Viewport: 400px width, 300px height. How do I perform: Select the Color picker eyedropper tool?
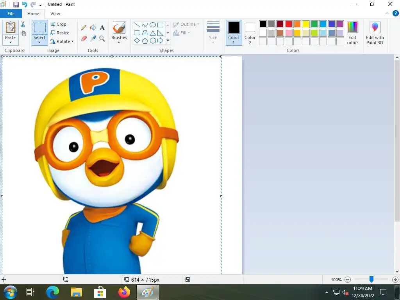tap(93, 39)
